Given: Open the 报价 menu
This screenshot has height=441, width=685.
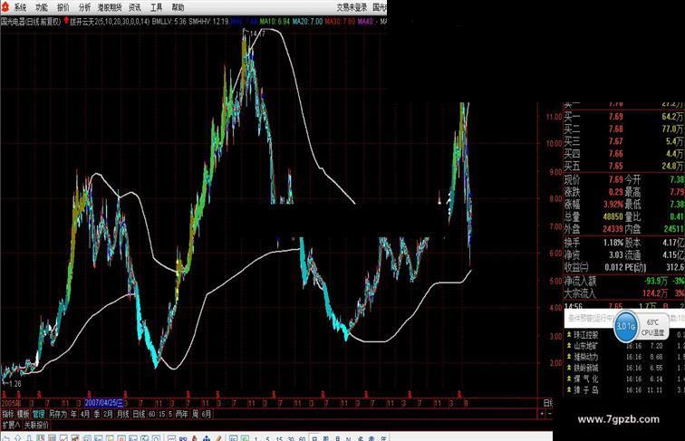Looking at the screenshot, I should (63, 7).
